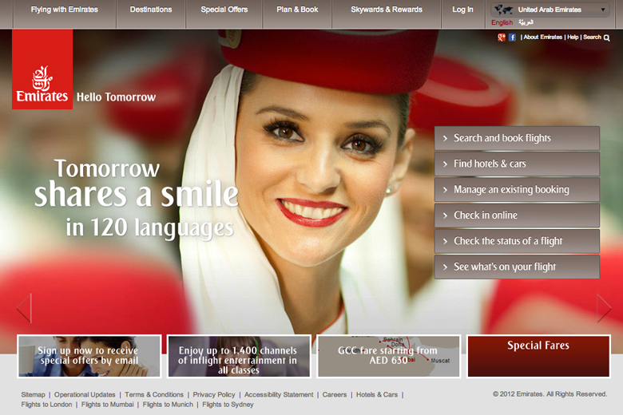Open Skywards & Rewards menu
Image resolution: width=623 pixels, height=415 pixels.
(x=387, y=10)
